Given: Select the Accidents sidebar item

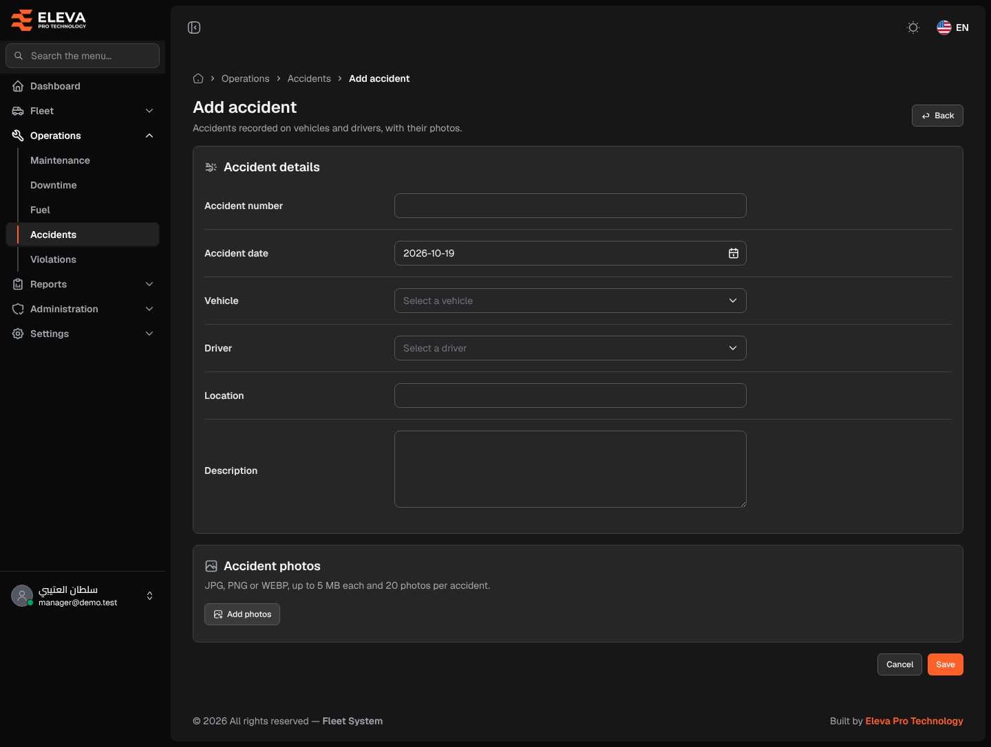Looking at the screenshot, I should click(83, 235).
